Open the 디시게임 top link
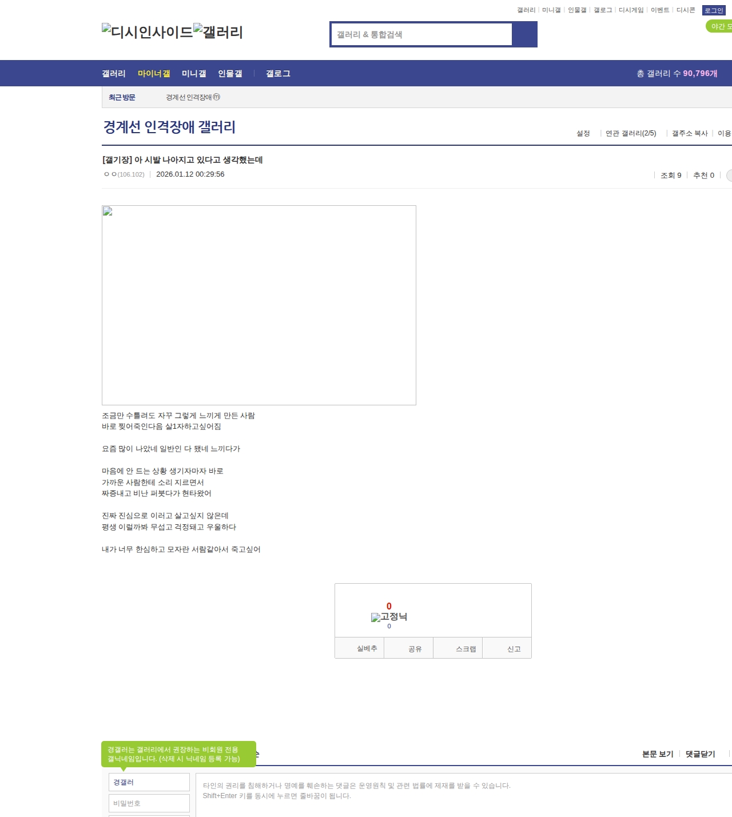The height and width of the screenshot is (817, 732). point(631,10)
